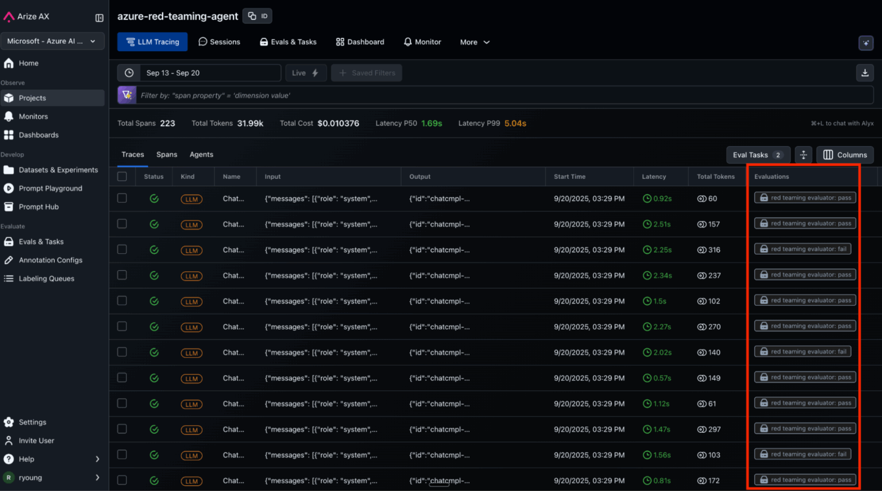882x491 pixels.
Task: Open Monitors in the sidebar
Action: [x=52, y=116]
